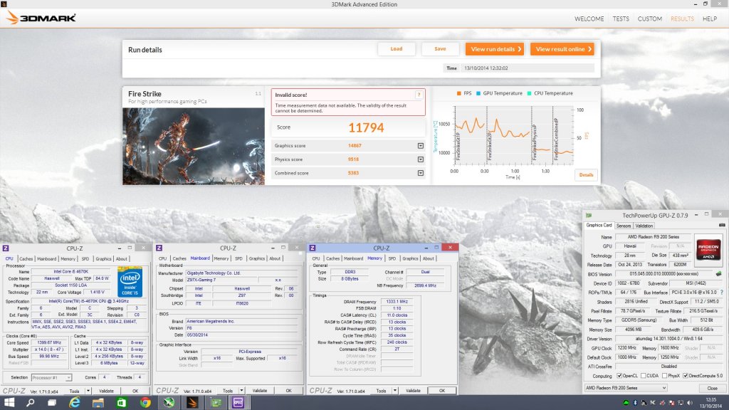The image size is (729, 410).
Task: Open Tools dropdown arrow in Mainboard CPU-Z window
Action: point(241,391)
